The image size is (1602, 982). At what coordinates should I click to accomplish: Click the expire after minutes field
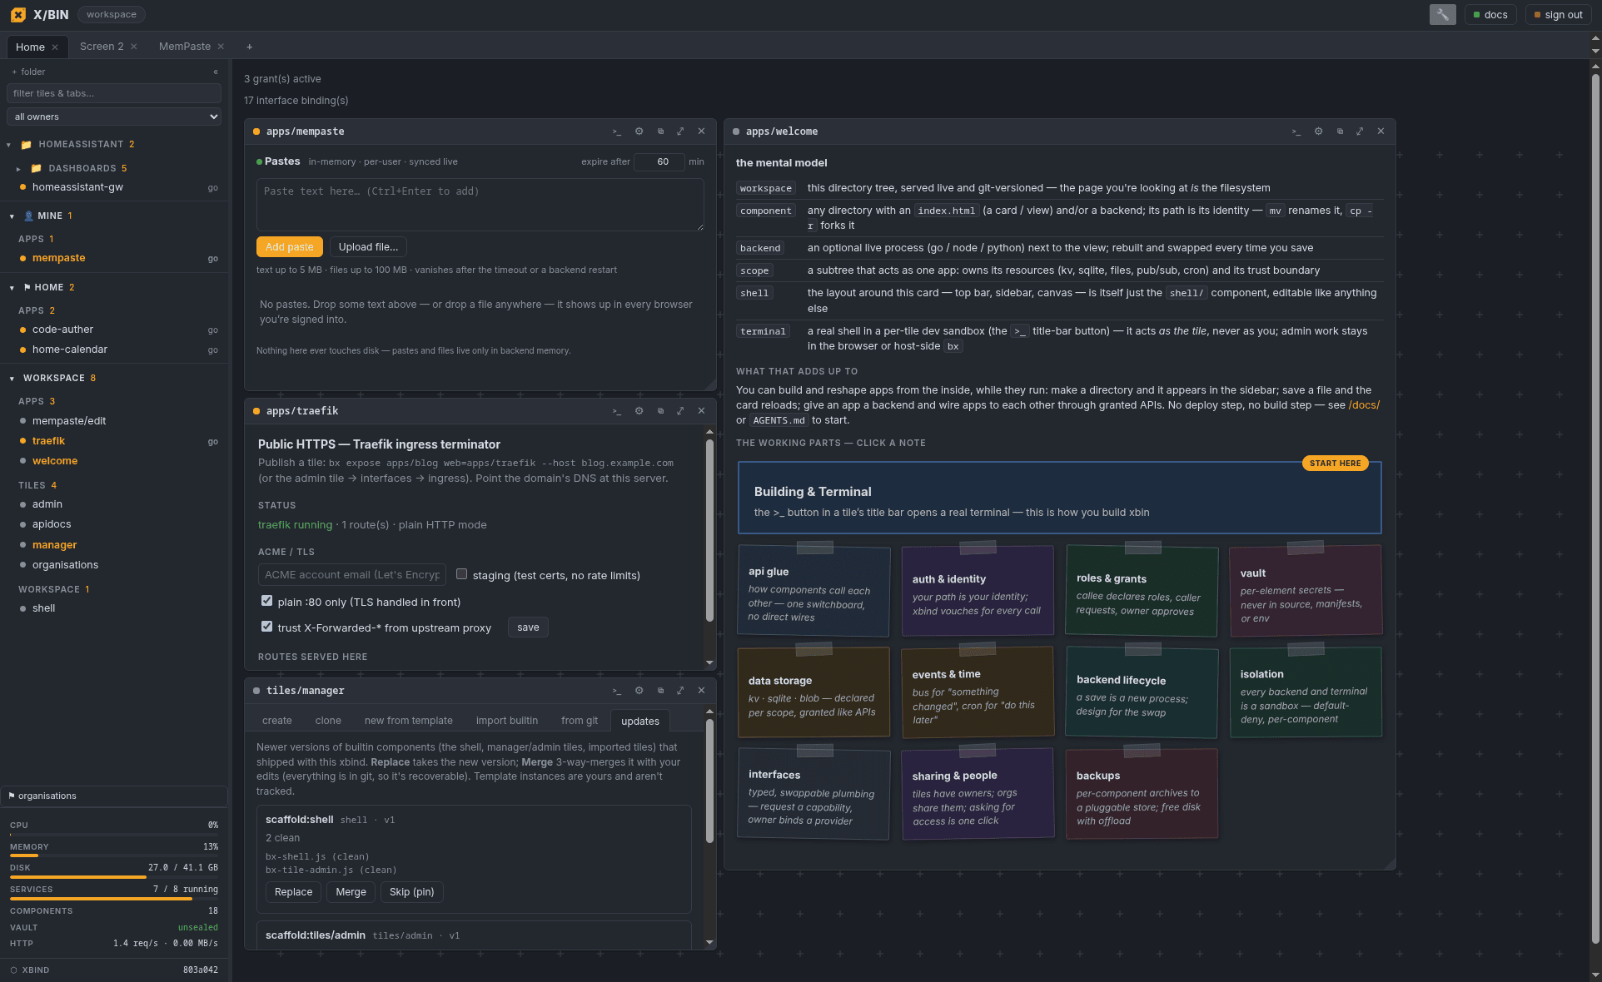pyautogui.click(x=659, y=161)
